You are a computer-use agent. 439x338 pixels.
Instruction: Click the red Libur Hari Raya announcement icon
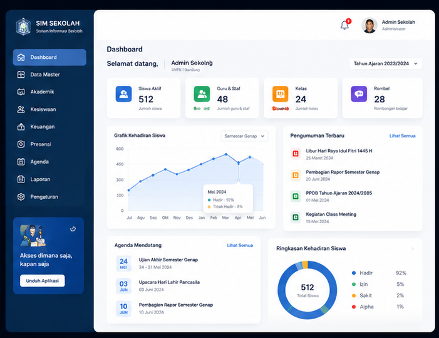296,154
